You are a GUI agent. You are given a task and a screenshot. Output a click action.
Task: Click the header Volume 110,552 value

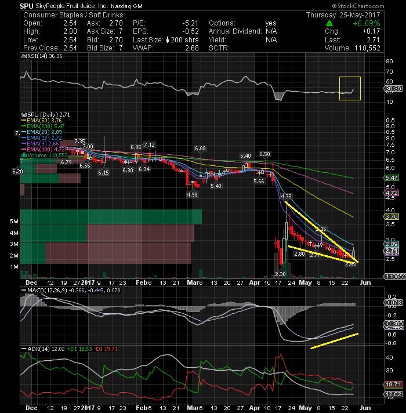coord(367,48)
